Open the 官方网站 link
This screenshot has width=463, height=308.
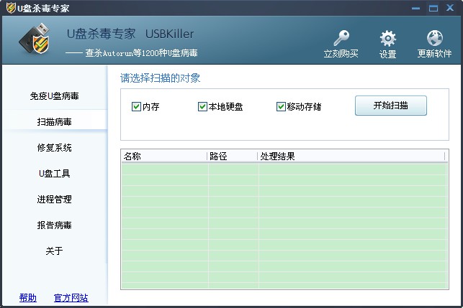click(x=71, y=298)
